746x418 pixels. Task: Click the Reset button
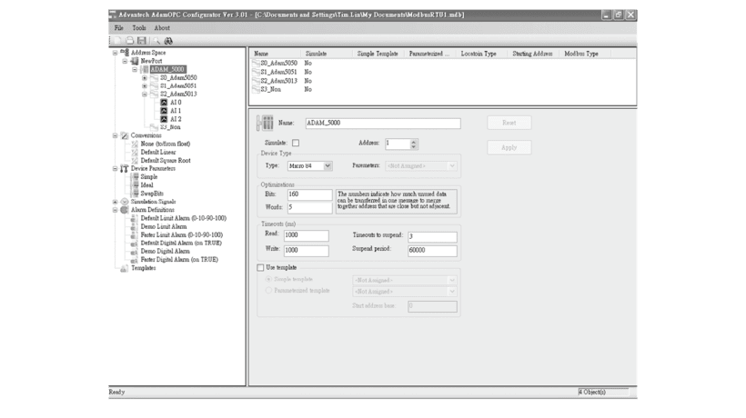click(x=509, y=123)
